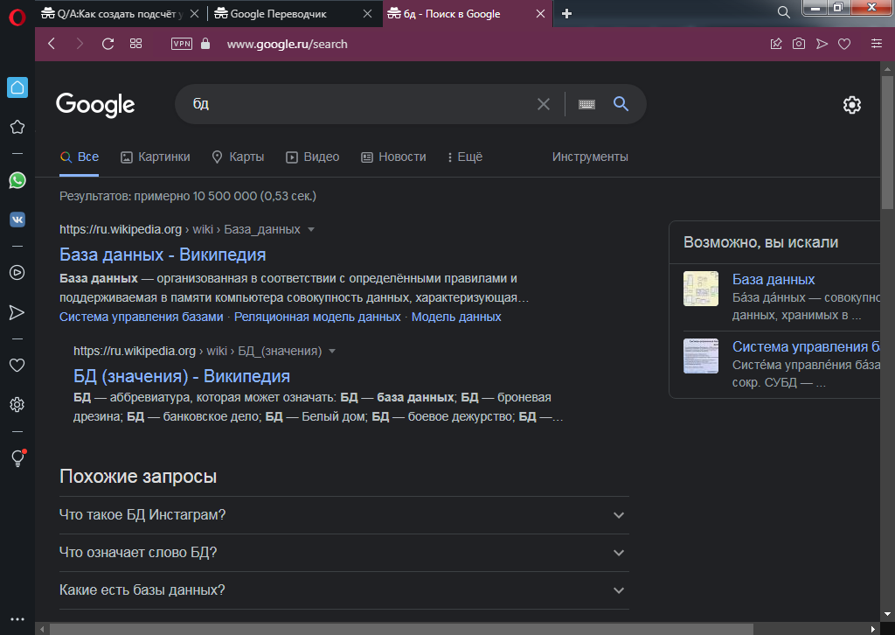Screen dimensions: 895x635
Task: Switch to the Q/A Как создать подсчёт tab
Action: tap(112, 14)
